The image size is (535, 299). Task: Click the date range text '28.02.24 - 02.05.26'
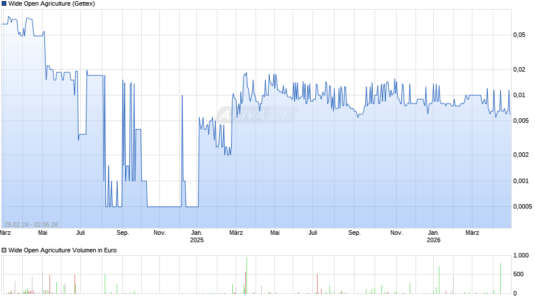pos(31,225)
